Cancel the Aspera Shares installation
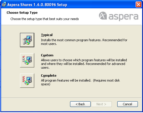 click(x=128, y=104)
